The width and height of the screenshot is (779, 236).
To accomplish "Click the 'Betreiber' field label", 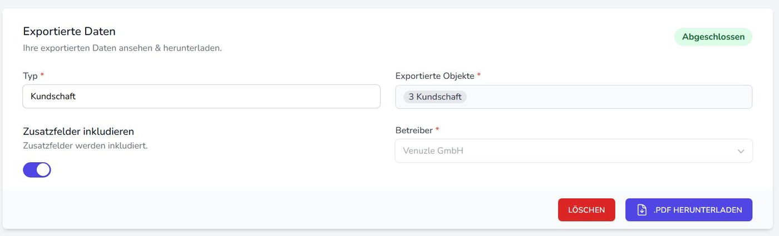I will click(413, 130).
